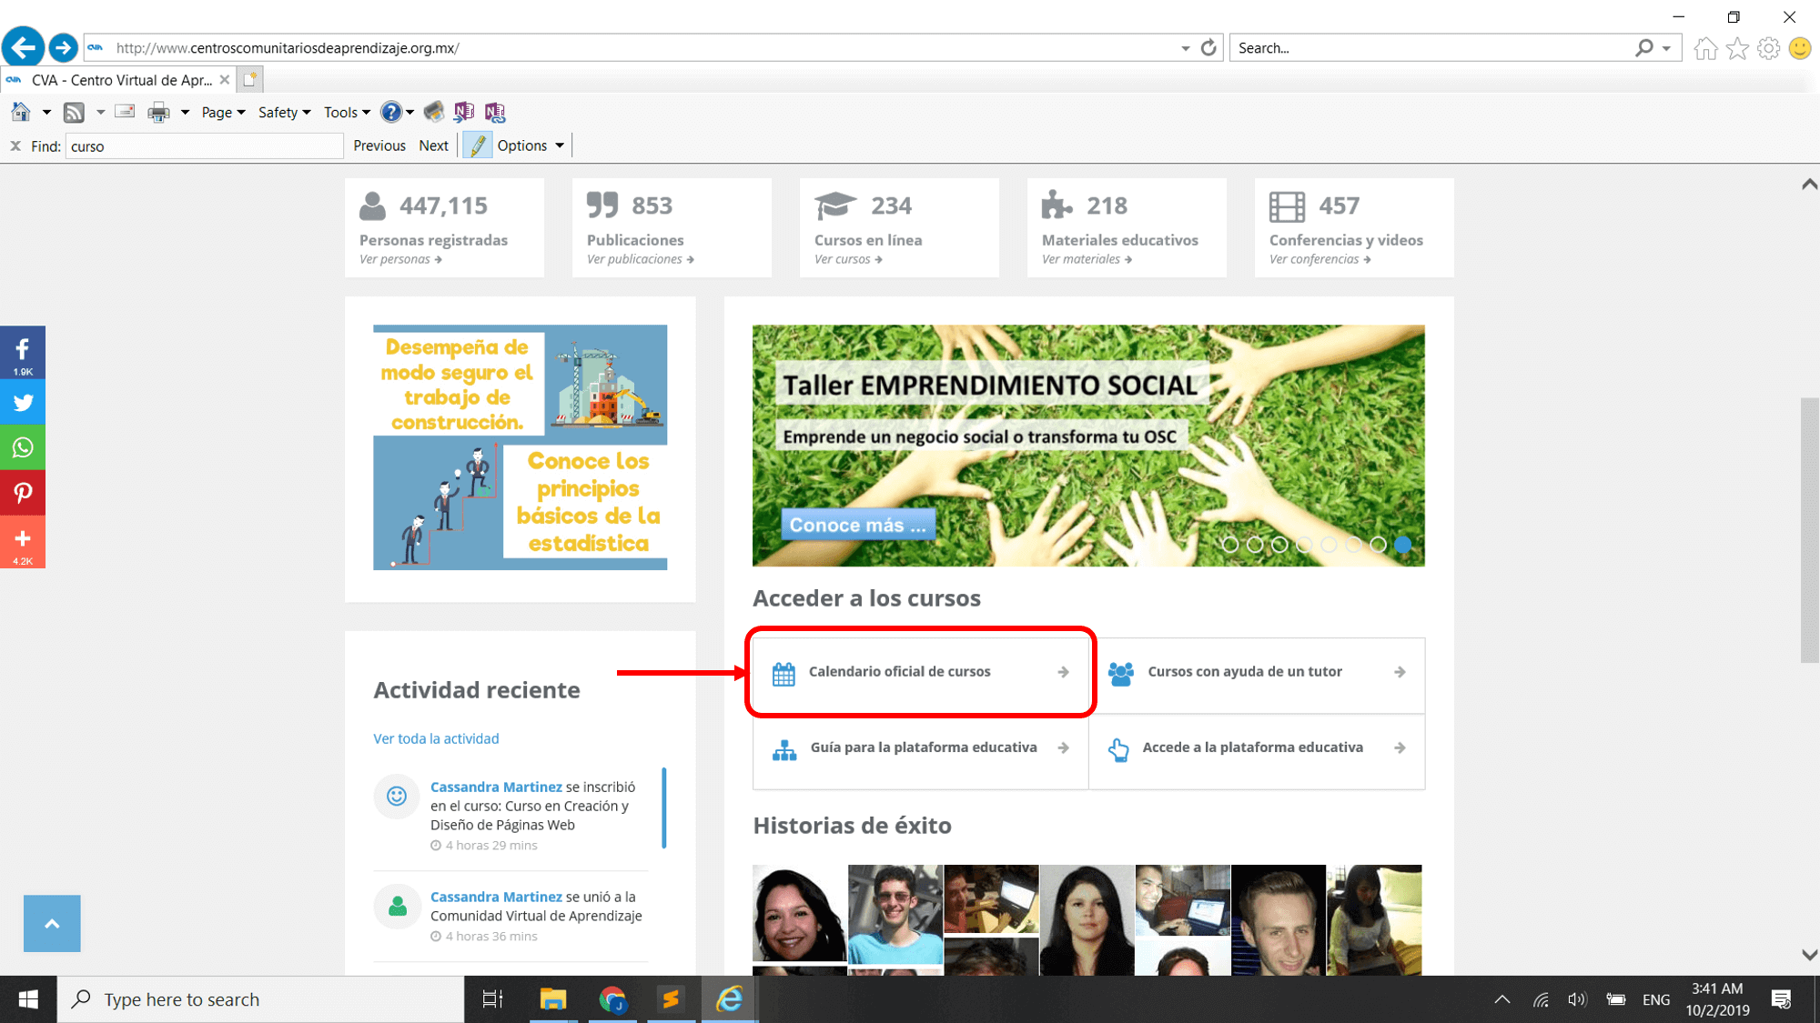
Task: Click the browser Forward arrow button
Action: tap(63, 47)
